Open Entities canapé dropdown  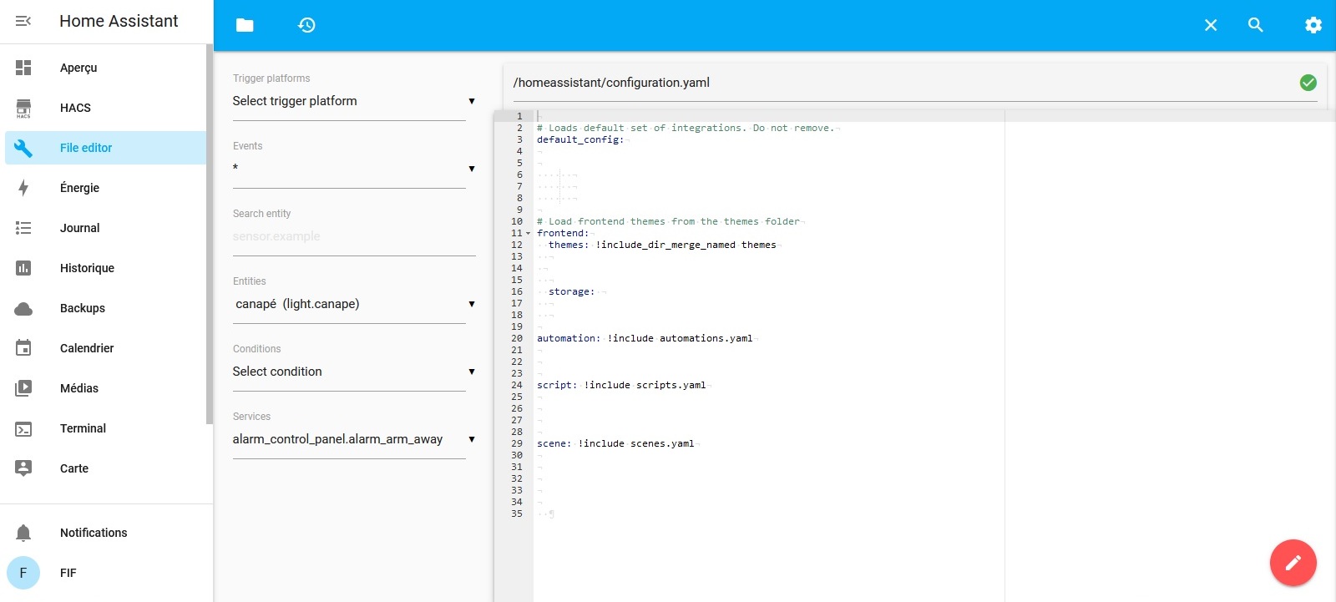click(349, 304)
